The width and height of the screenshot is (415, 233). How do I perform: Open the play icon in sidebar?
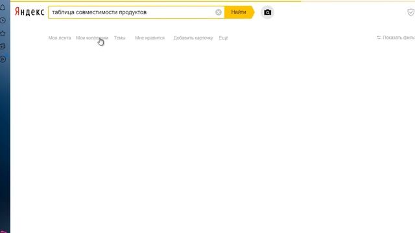click(x=3, y=59)
